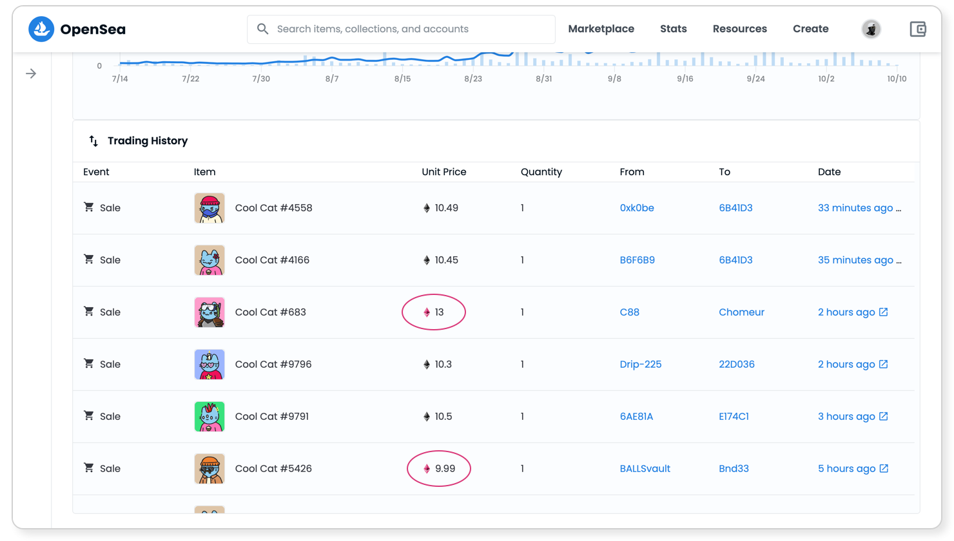Click the 33 minutes ago date link
The width and height of the screenshot is (954, 541).
[x=855, y=208]
